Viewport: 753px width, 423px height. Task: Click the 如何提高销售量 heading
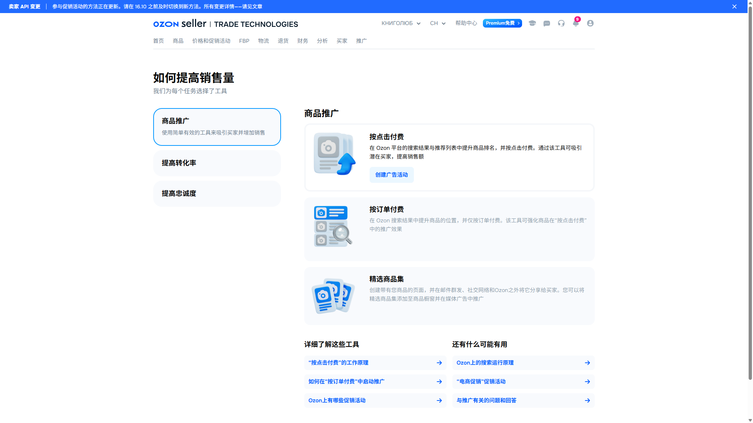(x=194, y=78)
